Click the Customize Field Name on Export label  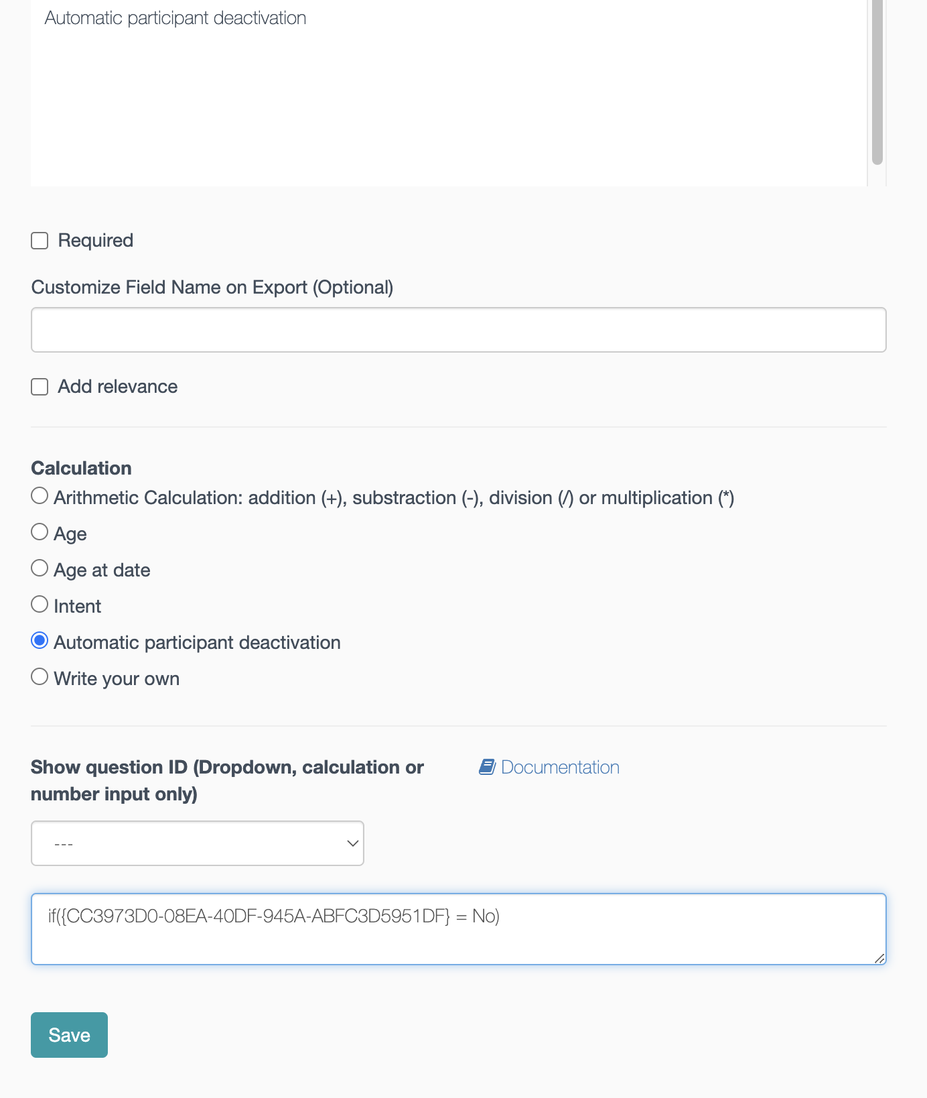point(212,288)
